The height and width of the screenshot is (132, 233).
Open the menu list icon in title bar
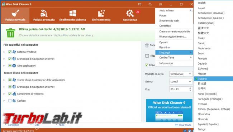click(x=161, y=4)
